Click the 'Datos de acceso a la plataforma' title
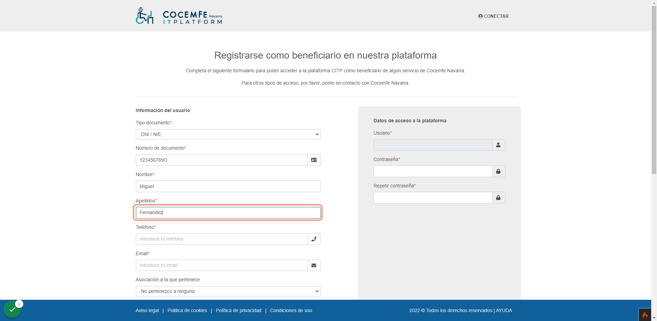 410,121
